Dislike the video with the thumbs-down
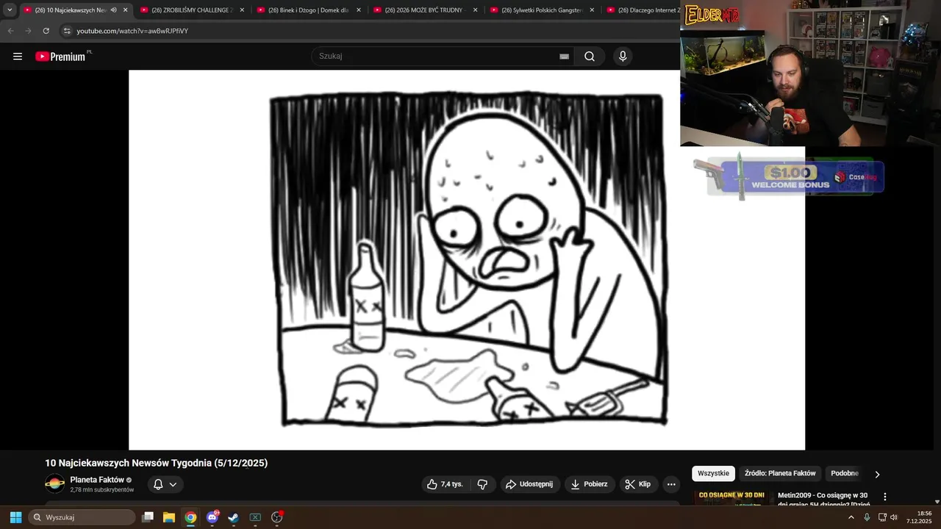This screenshot has height=529, width=941. coord(483,484)
